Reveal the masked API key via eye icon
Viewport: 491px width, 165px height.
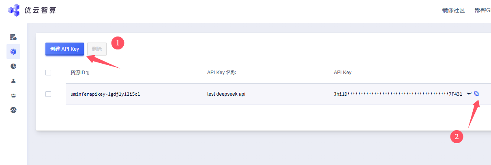tap(469, 94)
